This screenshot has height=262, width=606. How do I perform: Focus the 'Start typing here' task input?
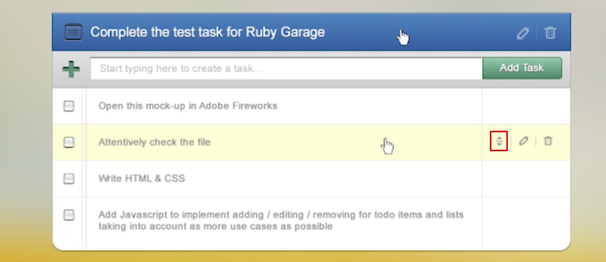click(x=287, y=68)
